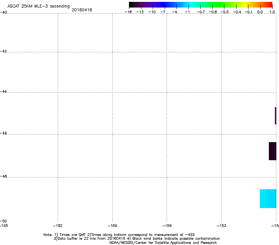Image resolution: width=279 pixels, height=245 pixels.
Task: Select the cyan data patch near -49 latitude
Action: [268, 199]
